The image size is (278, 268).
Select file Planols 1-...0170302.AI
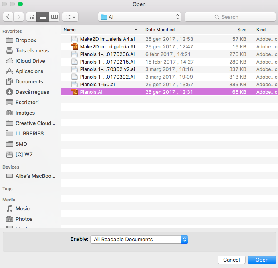point(169,77)
